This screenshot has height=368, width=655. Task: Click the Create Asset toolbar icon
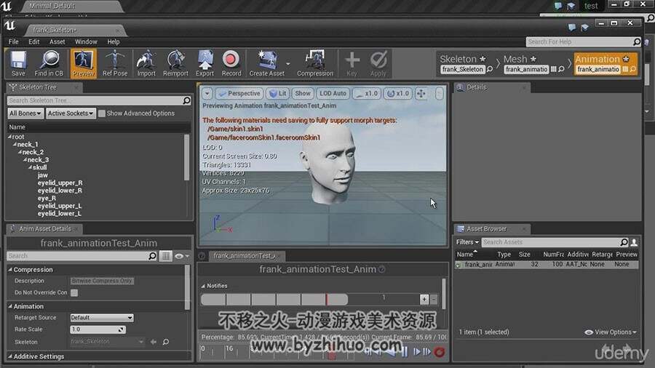pyautogui.click(x=267, y=63)
